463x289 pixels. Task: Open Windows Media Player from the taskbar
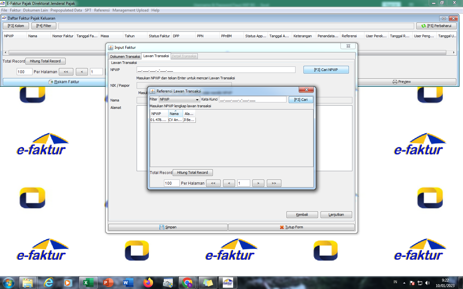pyautogui.click(x=68, y=283)
